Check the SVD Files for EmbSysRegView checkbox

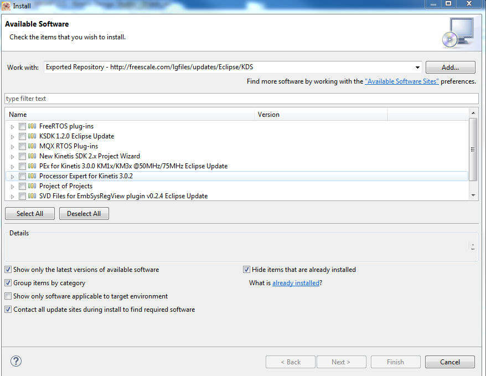click(x=22, y=196)
